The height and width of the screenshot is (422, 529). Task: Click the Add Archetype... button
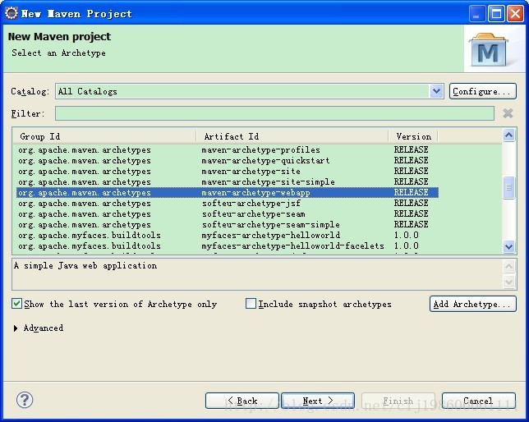click(x=472, y=304)
